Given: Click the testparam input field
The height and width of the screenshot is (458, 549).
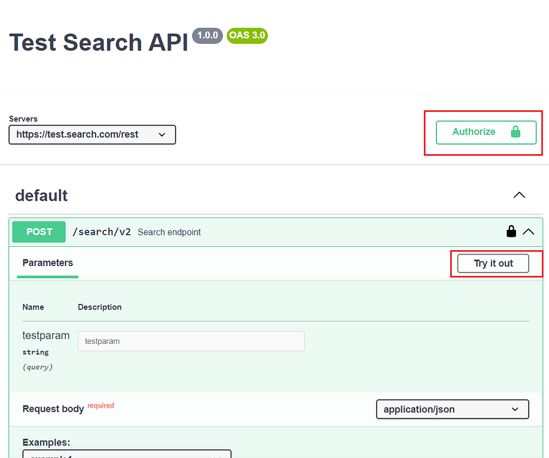Looking at the screenshot, I should (x=191, y=341).
